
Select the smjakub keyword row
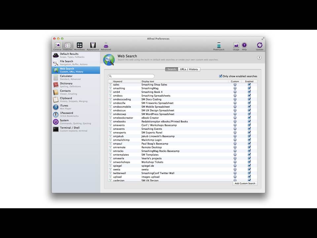(183, 136)
